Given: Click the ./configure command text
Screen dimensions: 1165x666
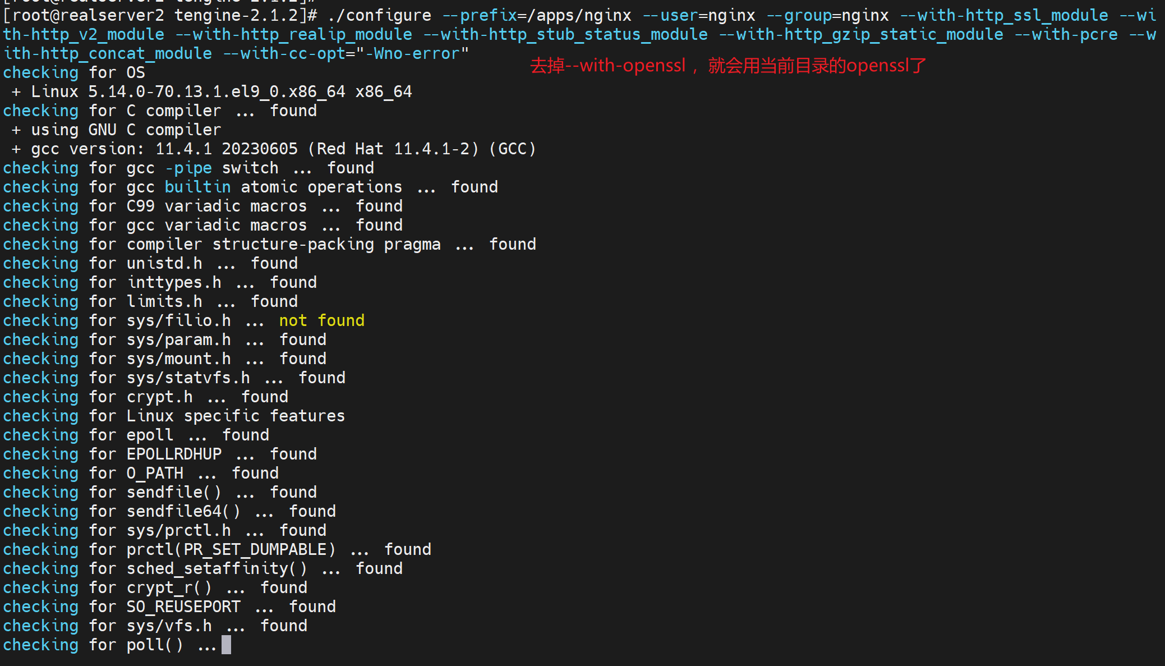Looking at the screenshot, I should pyautogui.click(x=379, y=15).
